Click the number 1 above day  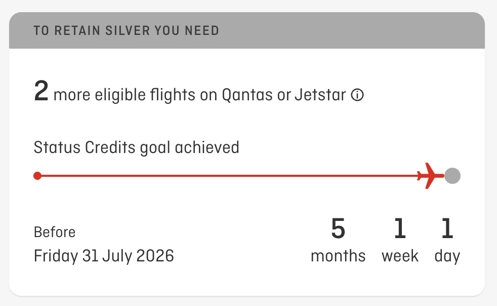click(x=447, y=229)
